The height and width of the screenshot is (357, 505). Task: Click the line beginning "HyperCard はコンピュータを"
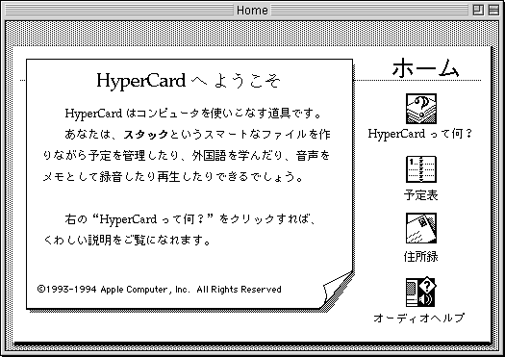(x=192, y=114)
